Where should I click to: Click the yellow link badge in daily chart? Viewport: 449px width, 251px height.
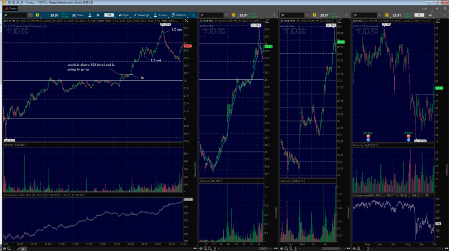pyautogui.click(x=387, y=15)
